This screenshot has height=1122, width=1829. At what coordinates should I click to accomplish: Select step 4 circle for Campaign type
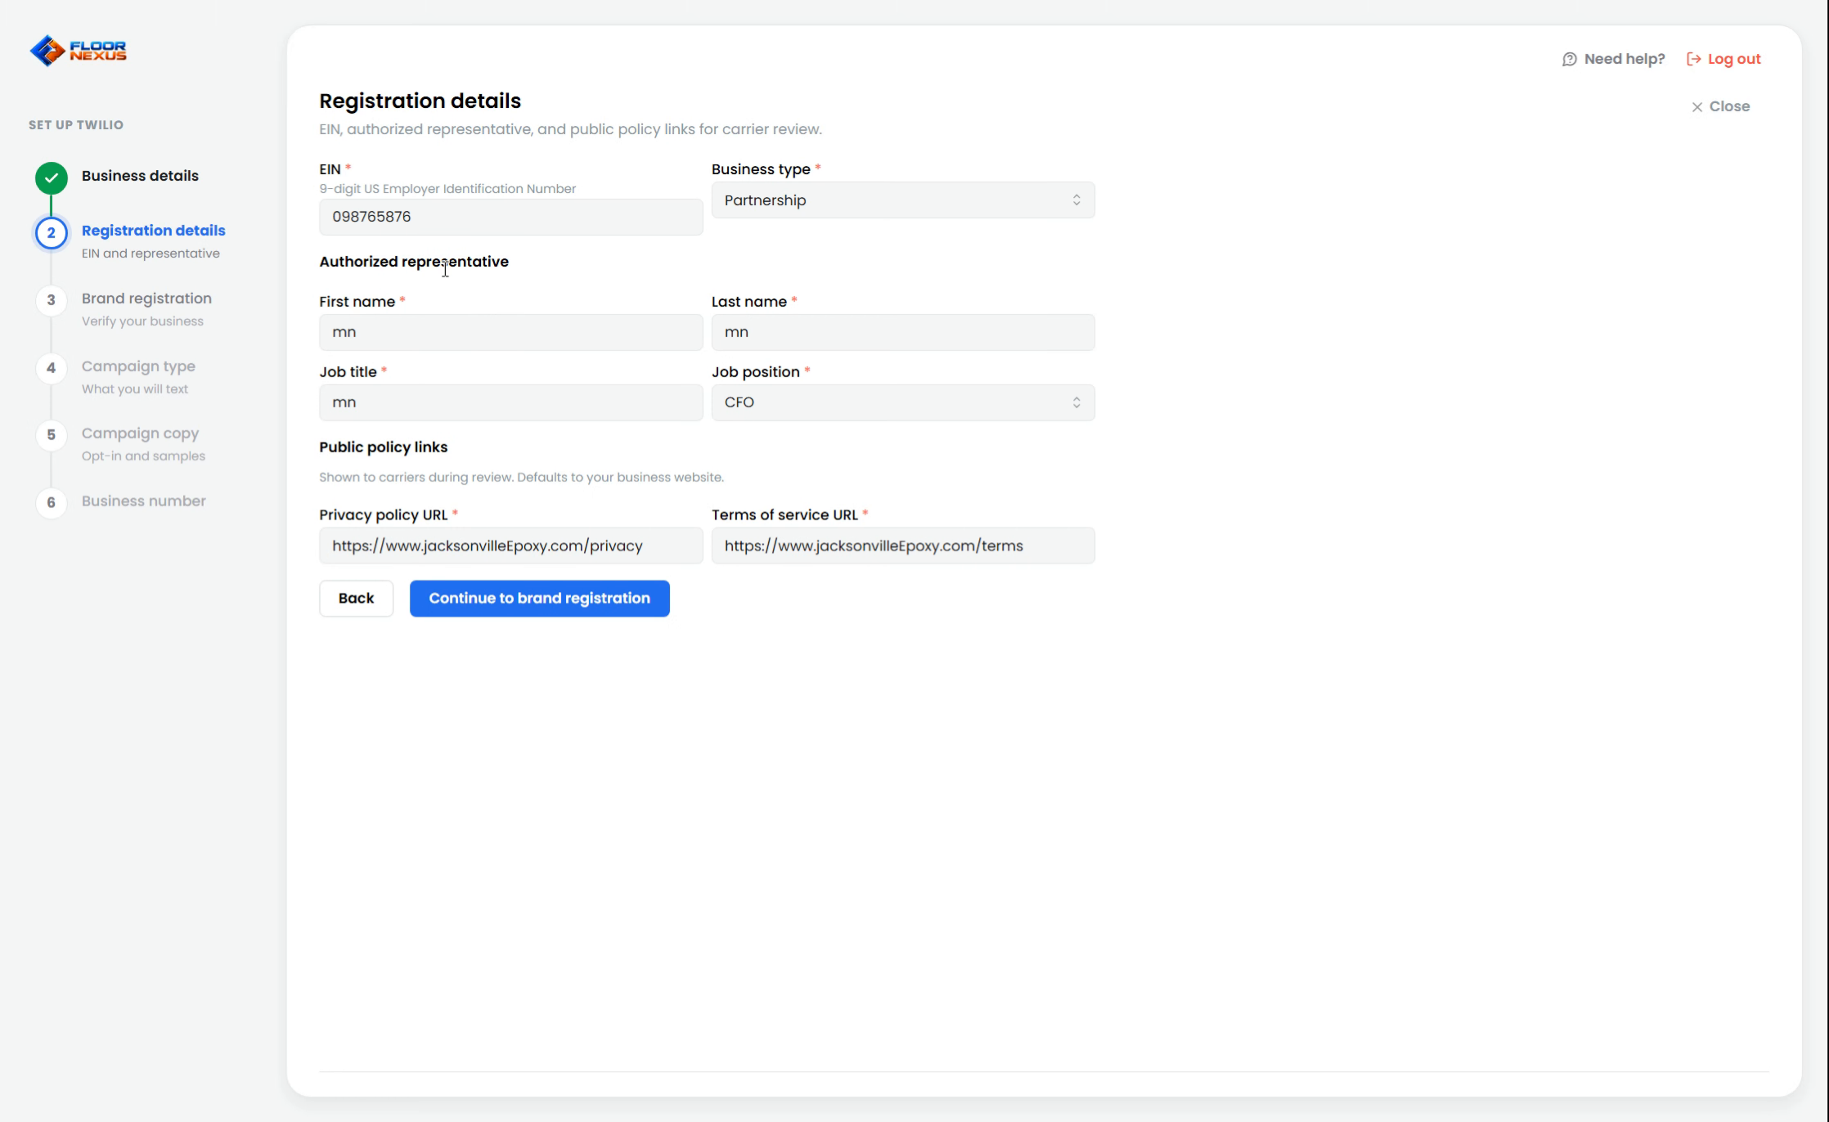click(x=52, y=368)
